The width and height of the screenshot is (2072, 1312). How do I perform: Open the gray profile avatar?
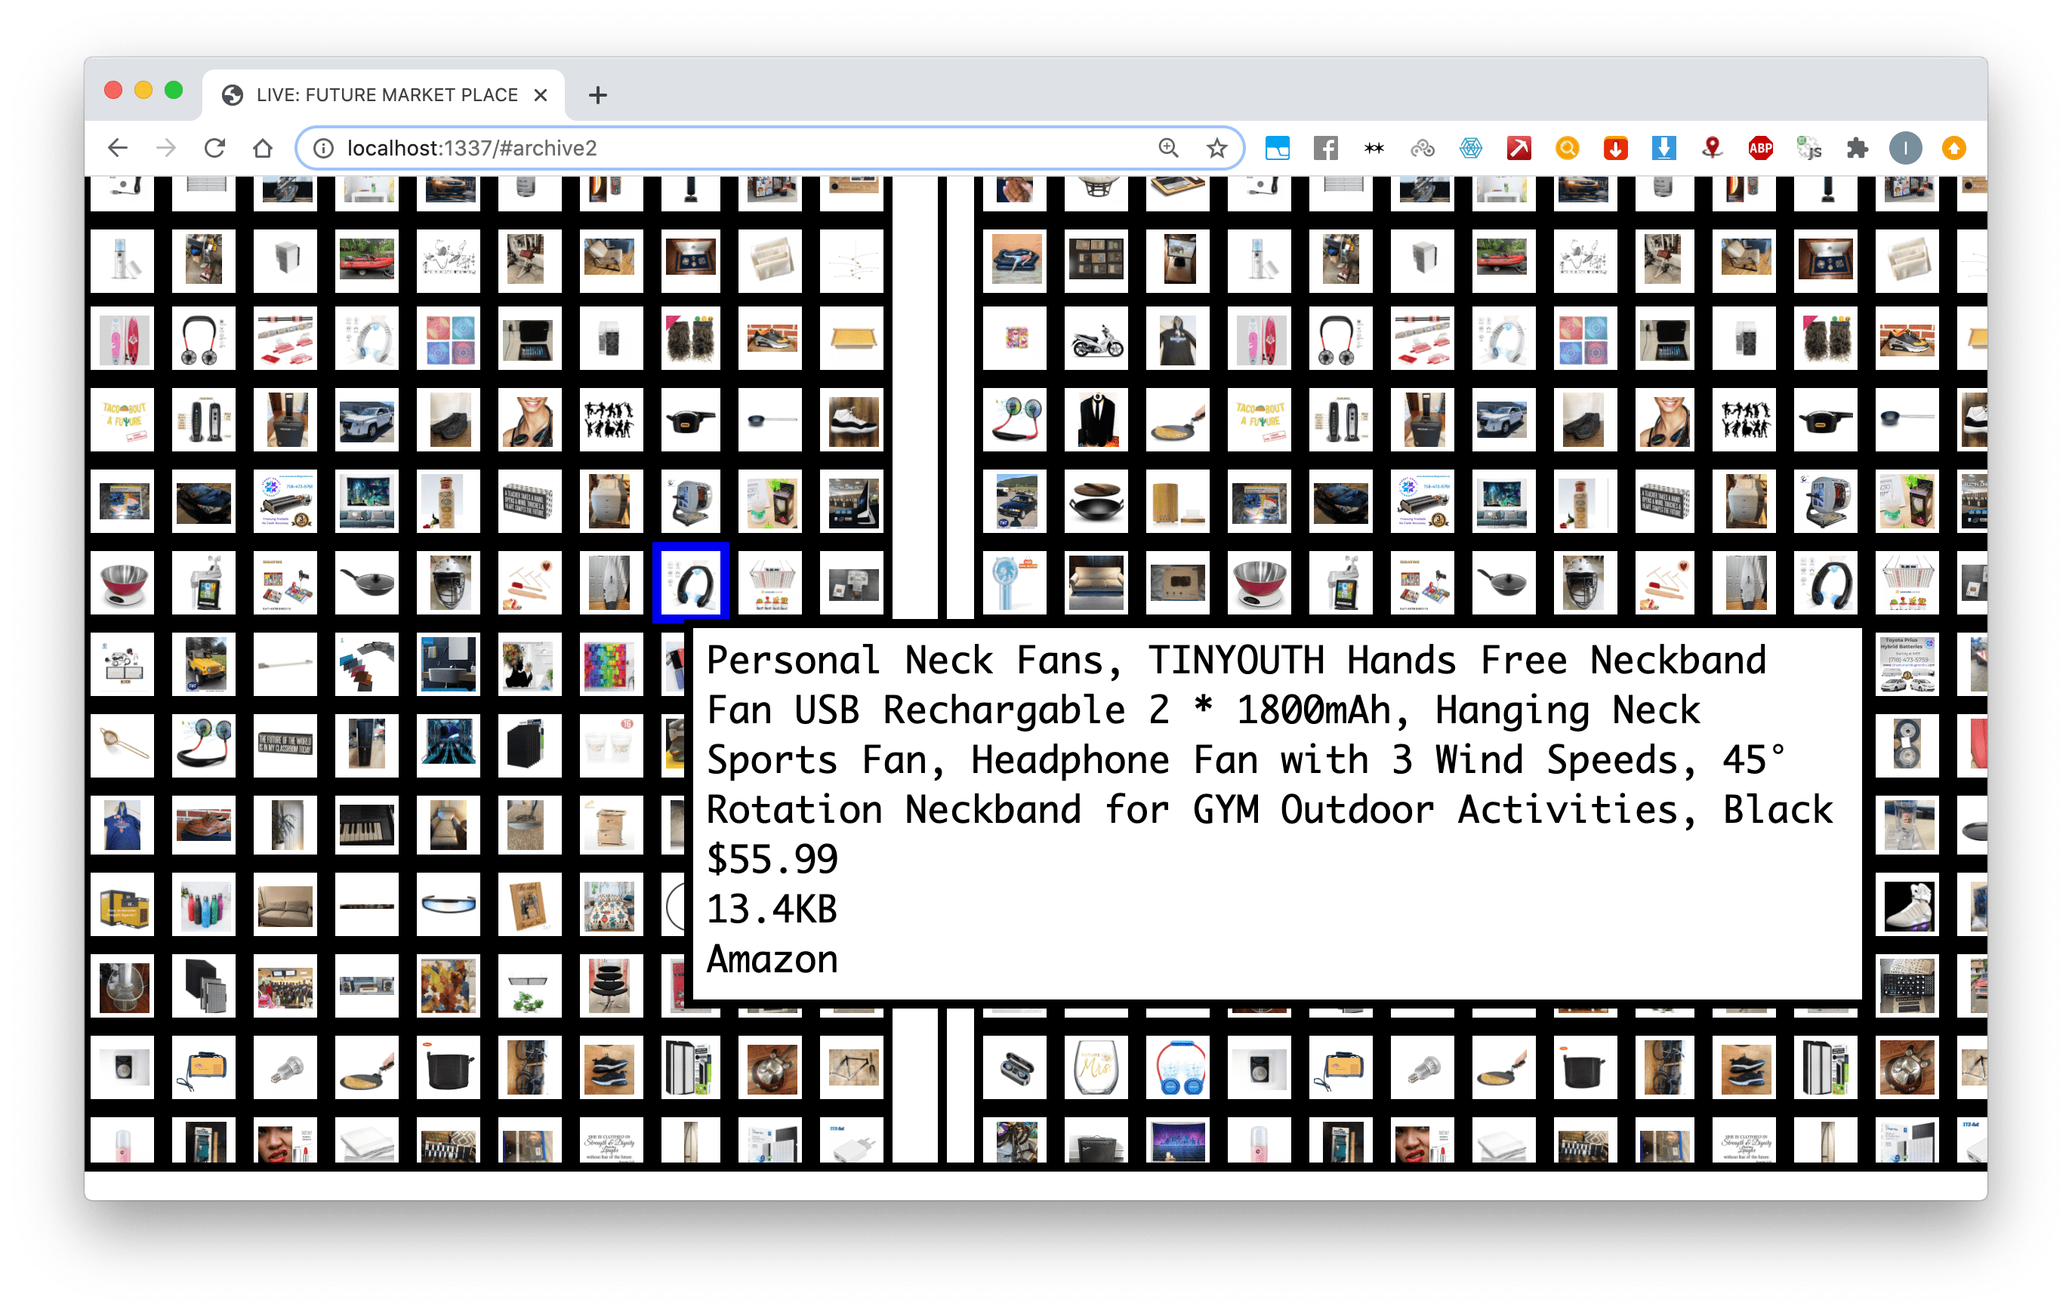(1905, 148)
